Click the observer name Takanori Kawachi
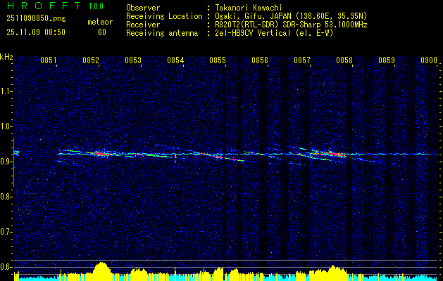 coord(248,8)
